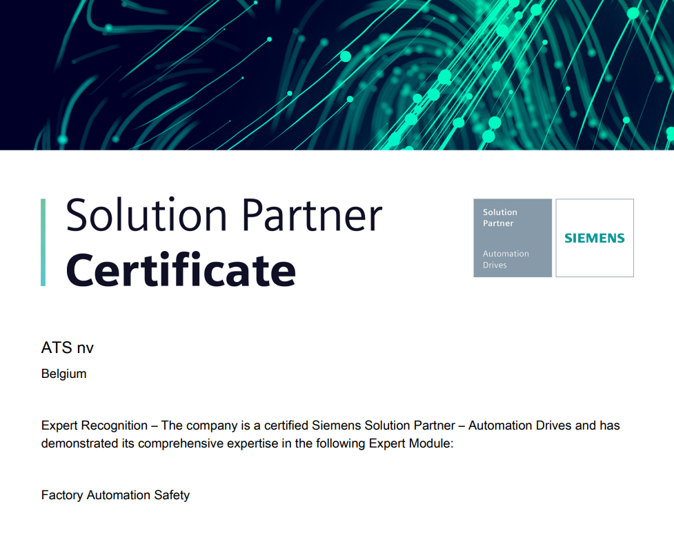This screenshot has width=674, height=542.
Task: Click the word "certified" in the paragraph
Action: click(285, 425)
